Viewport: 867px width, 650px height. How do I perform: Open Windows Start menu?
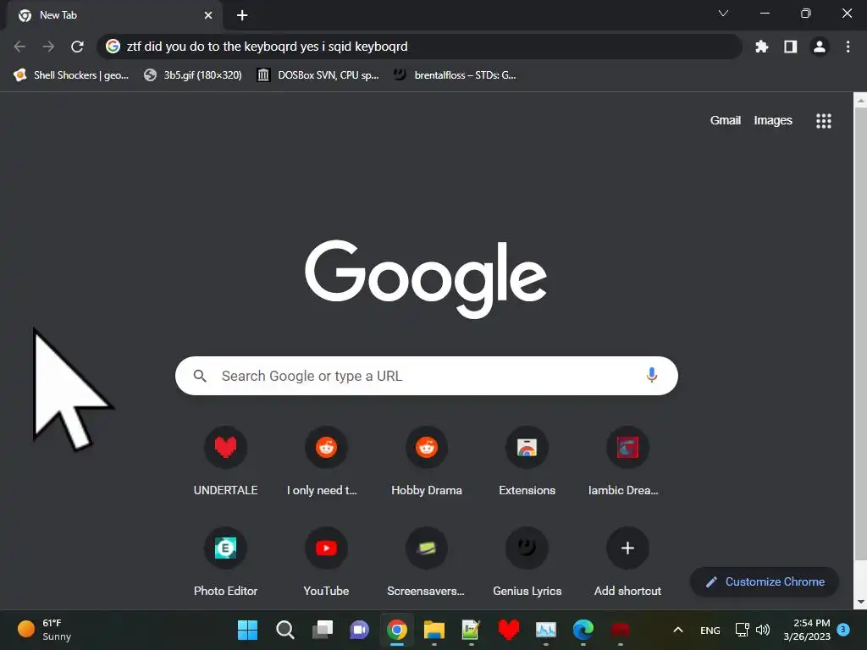tap(247, 630)
